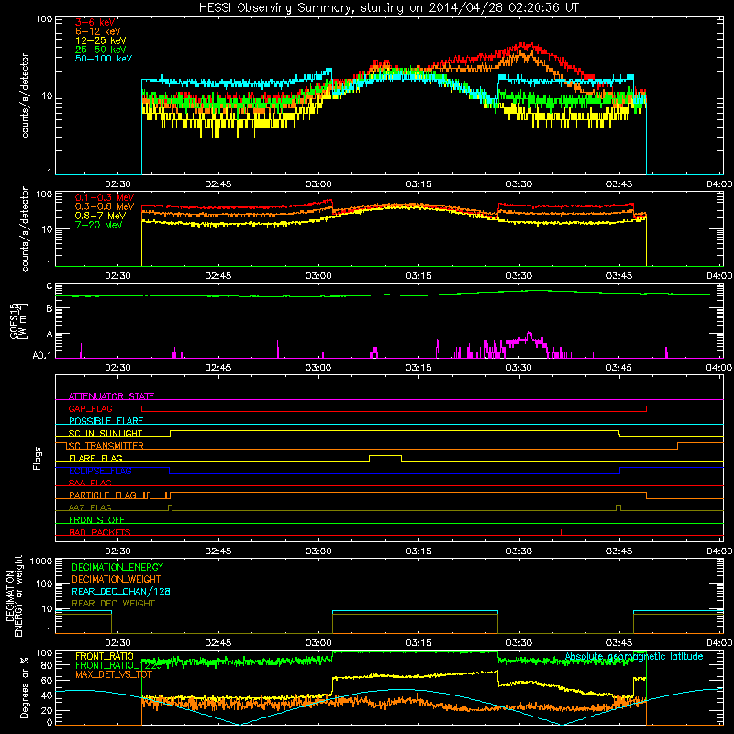This screenshot has height=734, width=734.
Task: Select the ATTENUATOR_STATE flag label
Action: click(111, 396)
